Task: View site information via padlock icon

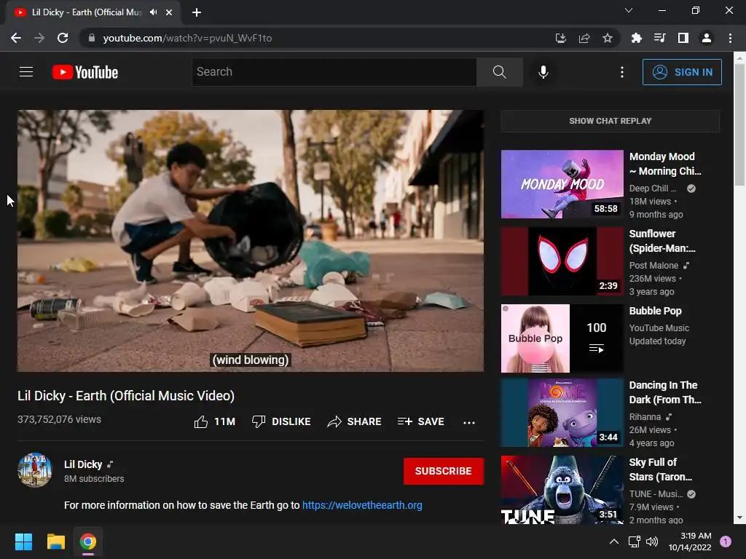Action: (x=92, y=38)
